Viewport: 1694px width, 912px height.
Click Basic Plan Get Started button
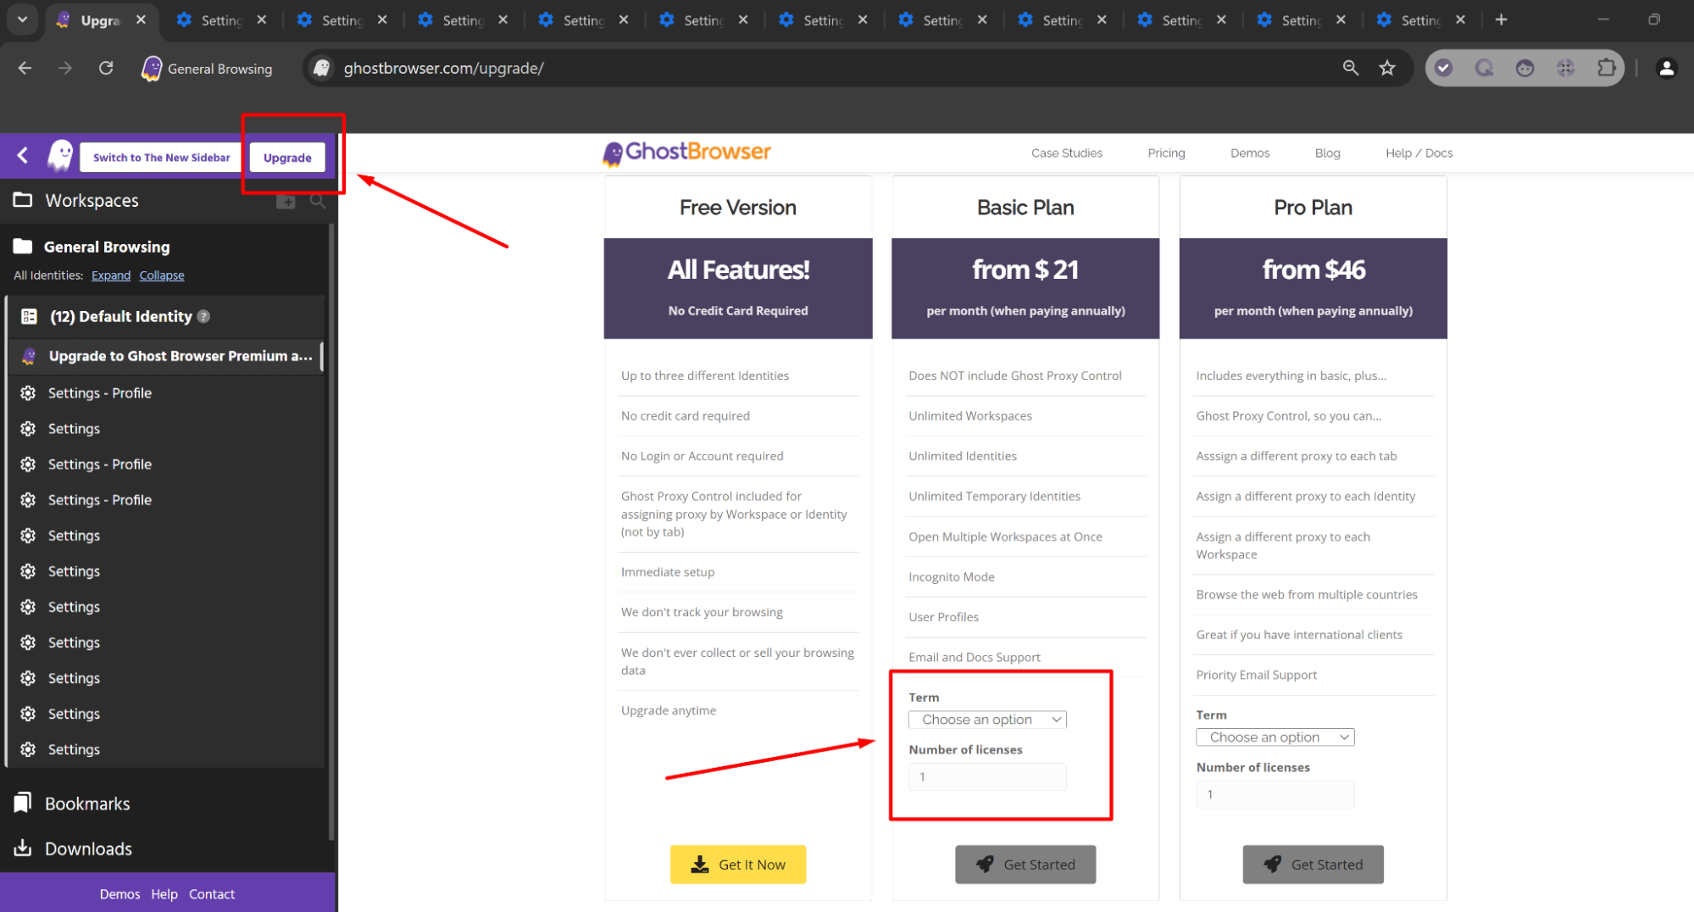click(1025, 865)
